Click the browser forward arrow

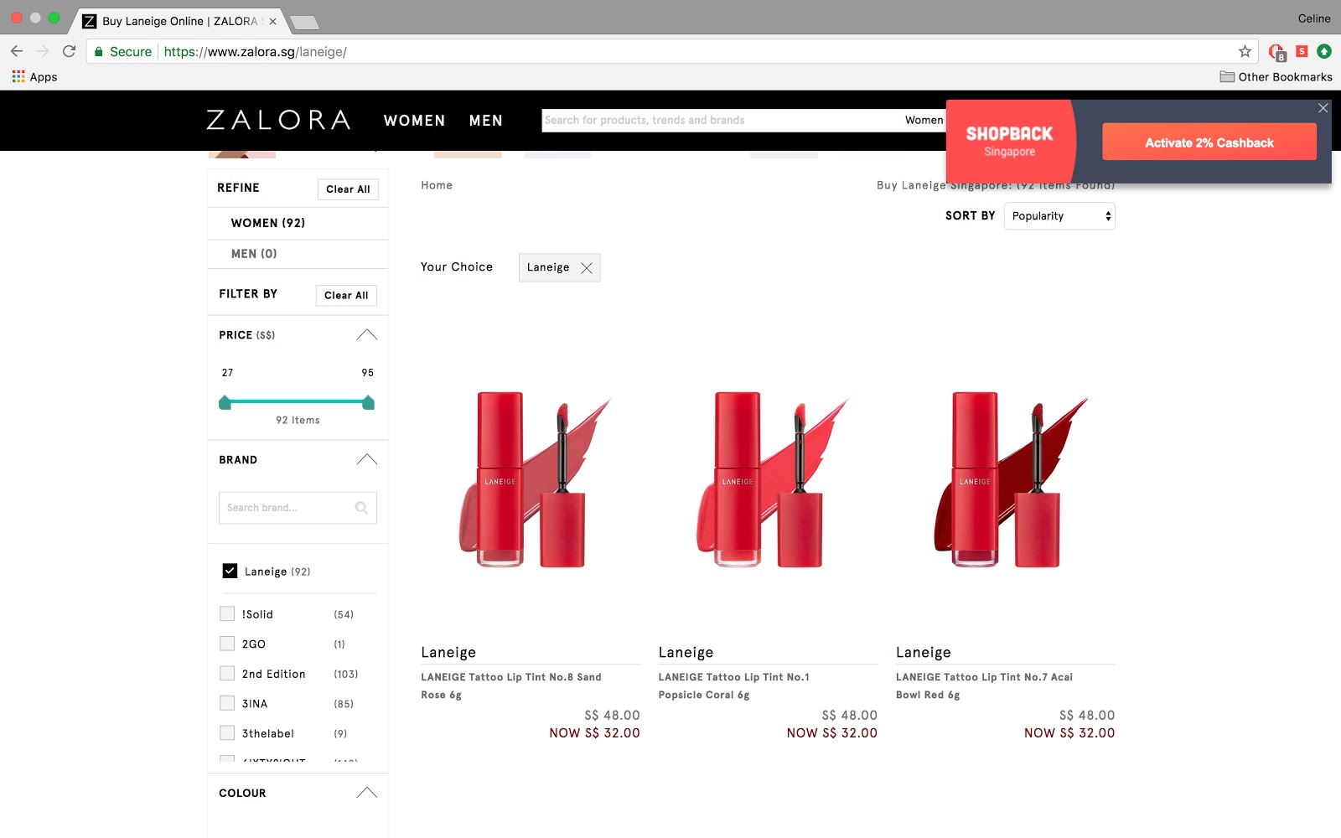click(43, 51)
